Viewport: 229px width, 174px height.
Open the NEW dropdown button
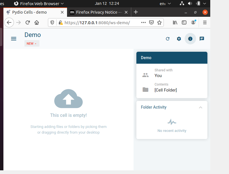point(32,43)
